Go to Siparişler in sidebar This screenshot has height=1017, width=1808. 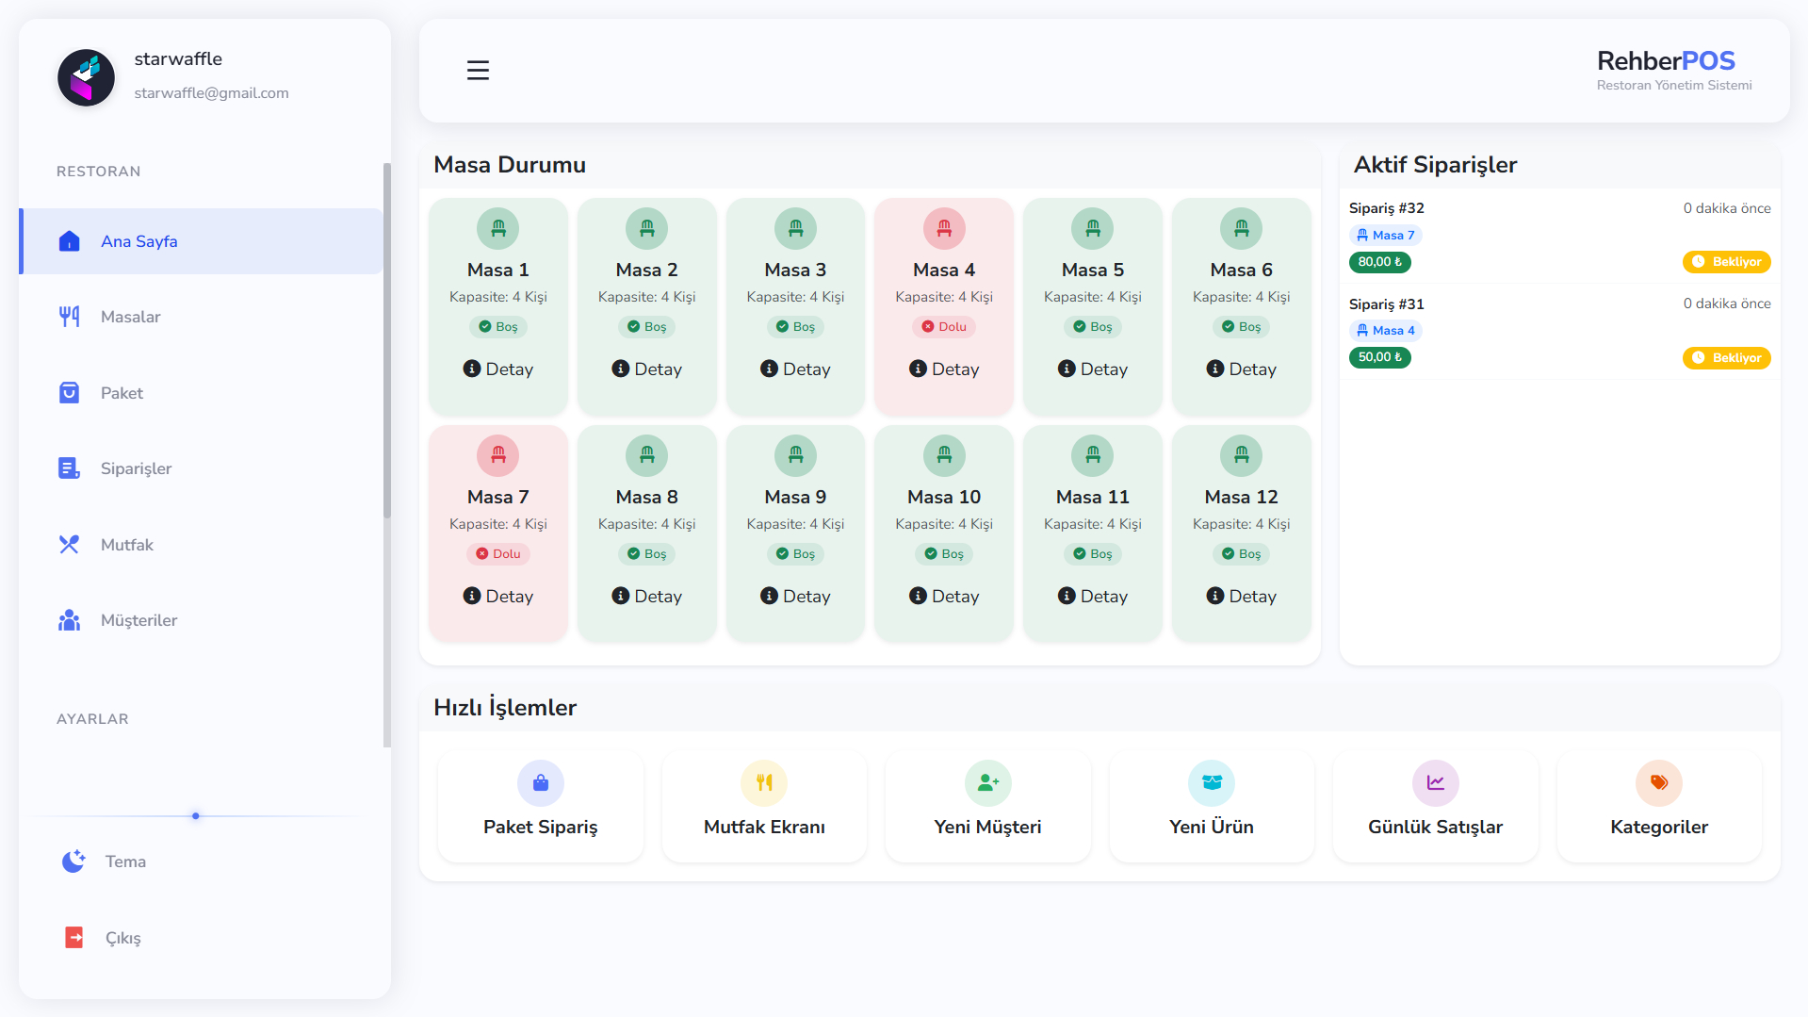click(x=136, y=468)
